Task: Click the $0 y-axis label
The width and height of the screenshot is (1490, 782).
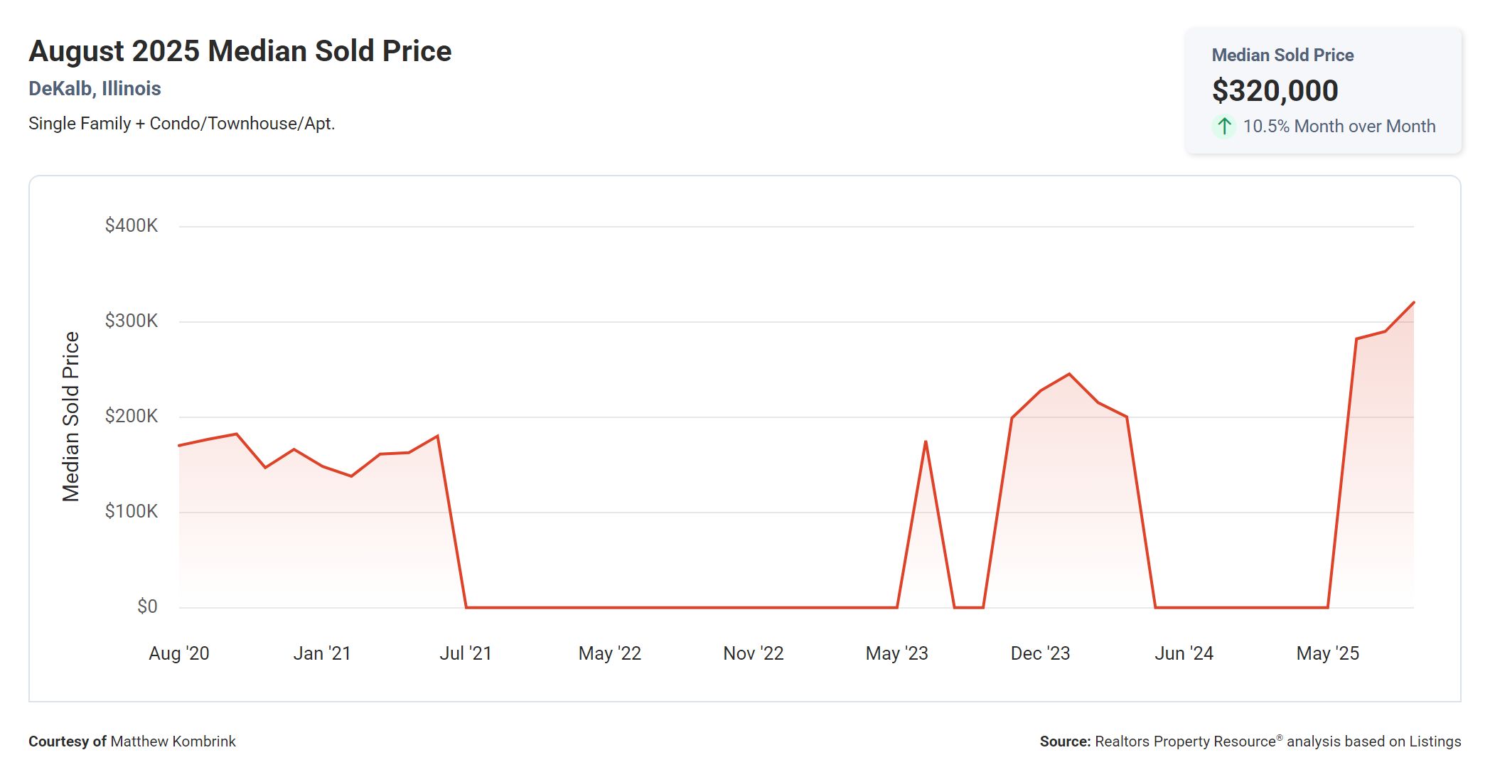Action: 147,606
